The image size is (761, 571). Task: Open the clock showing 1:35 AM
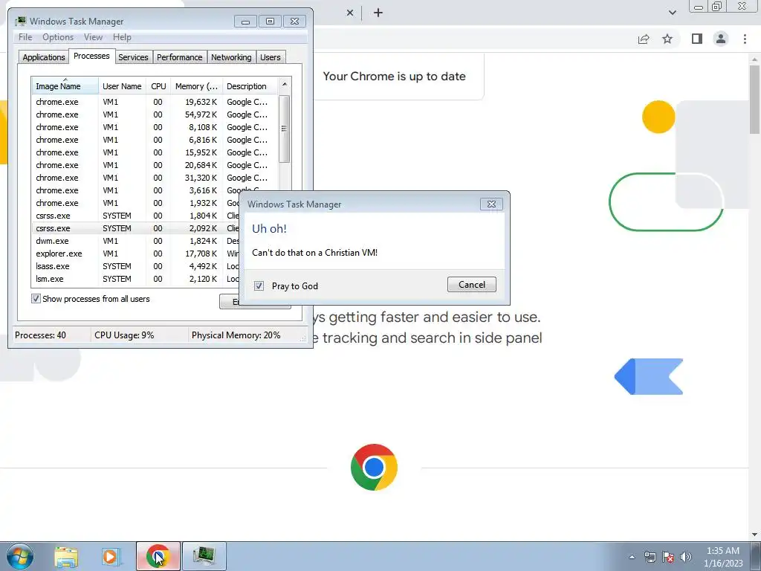click(723, 557)
